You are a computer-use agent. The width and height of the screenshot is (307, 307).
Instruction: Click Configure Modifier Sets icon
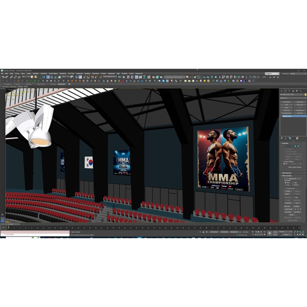(297, 138)
